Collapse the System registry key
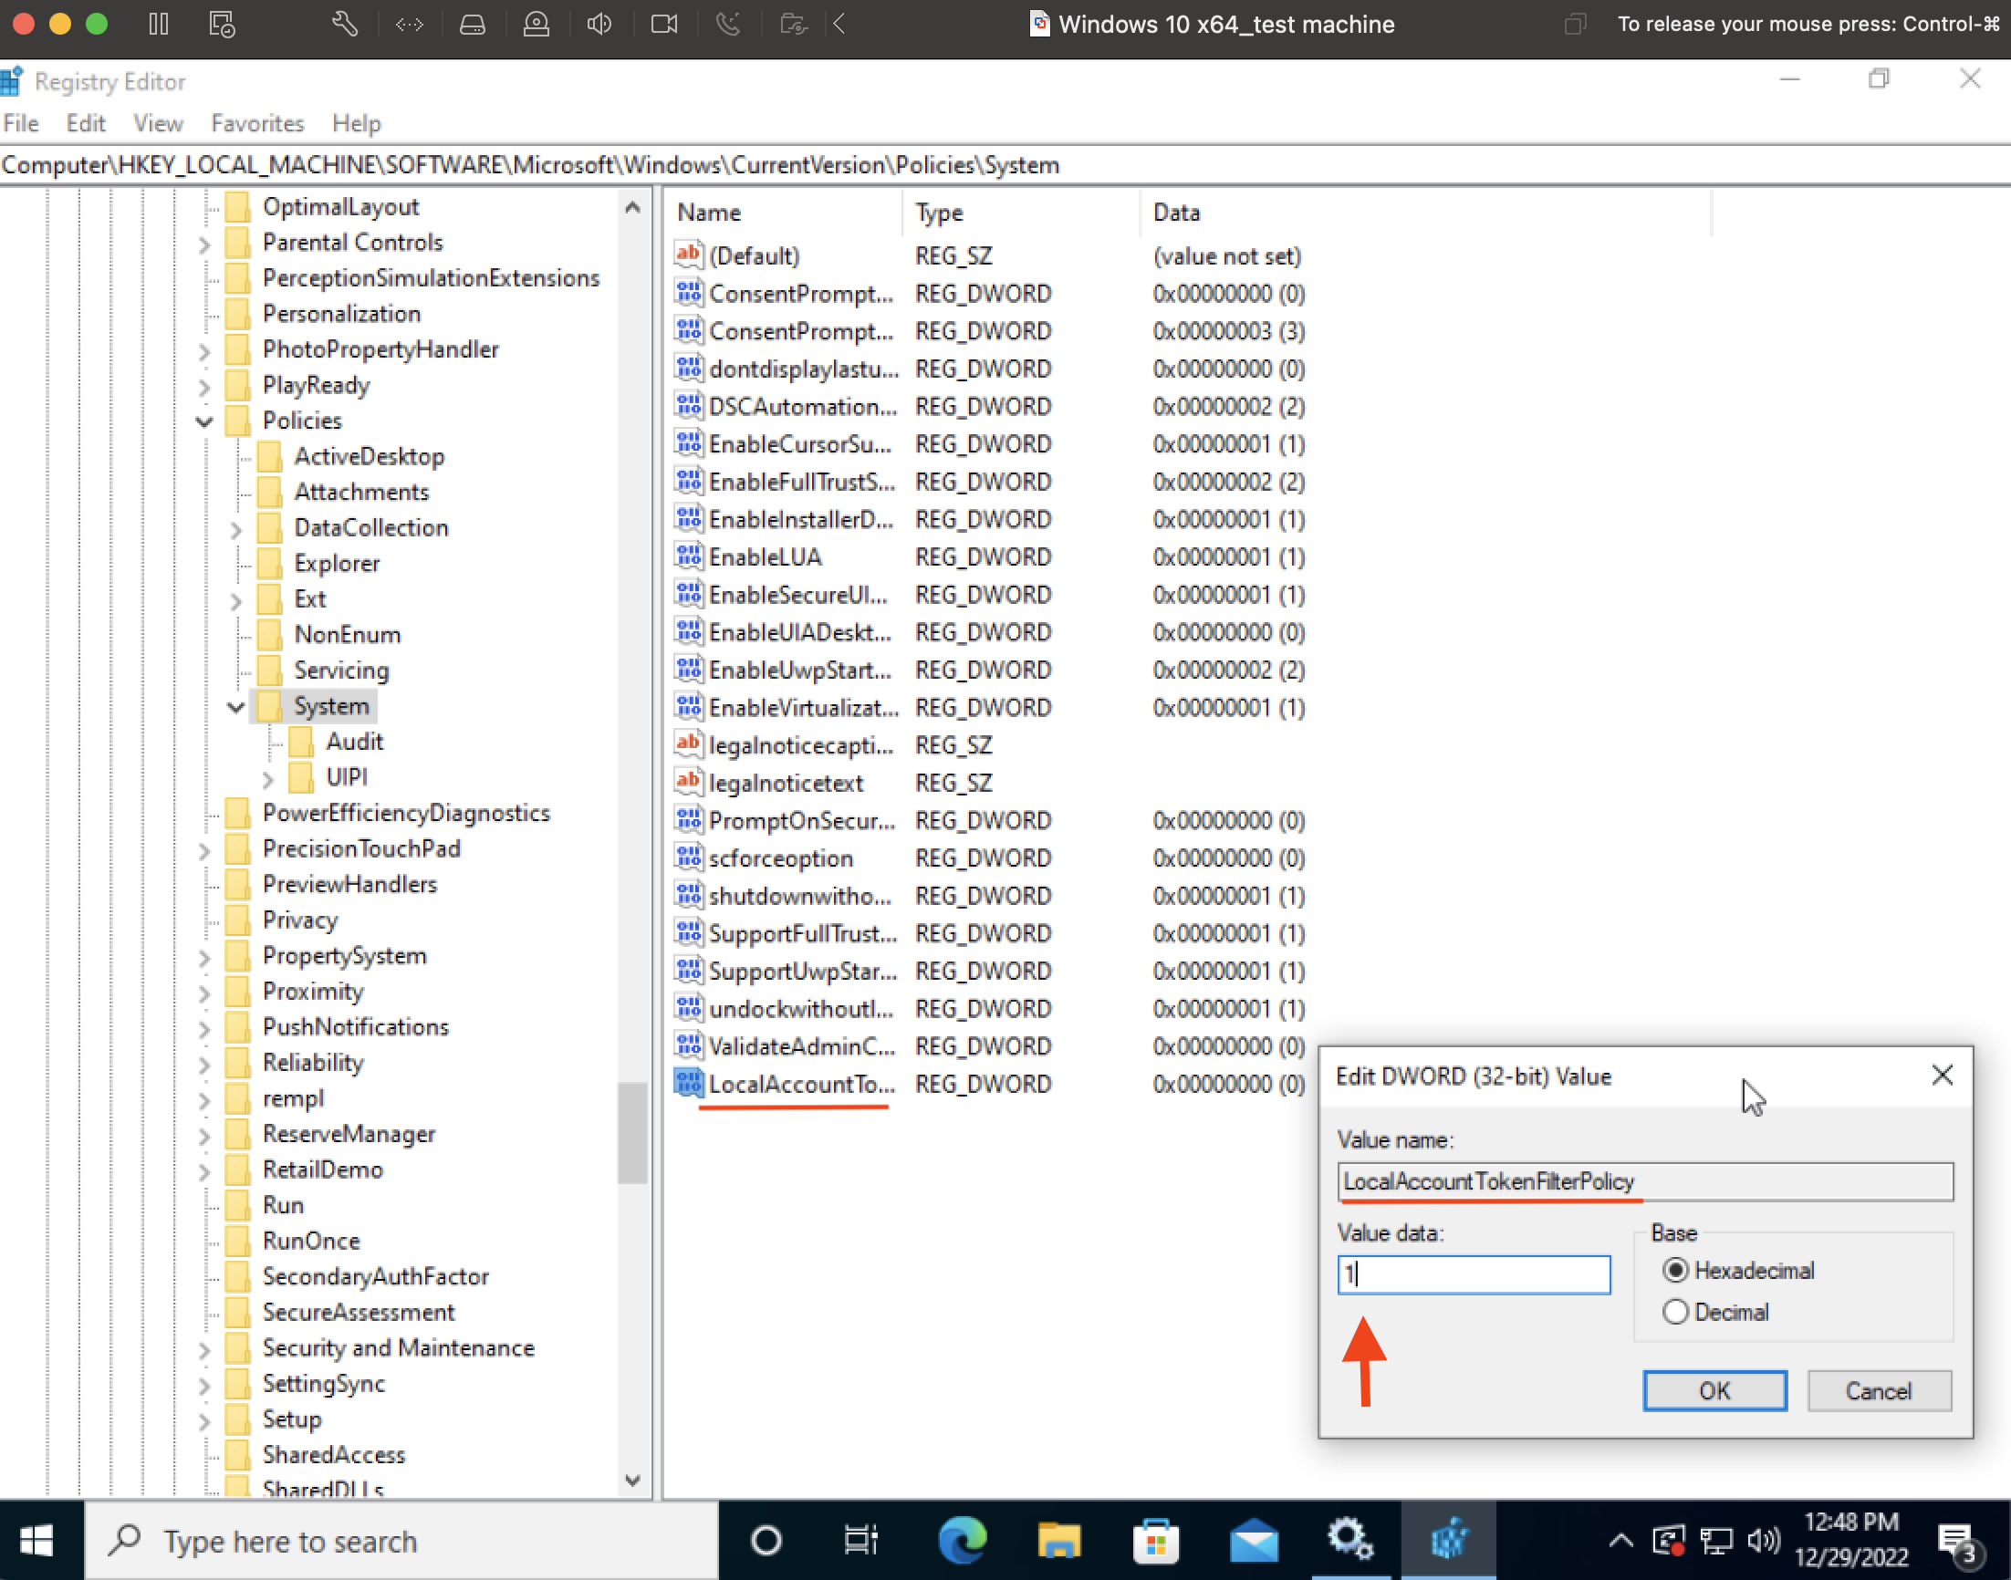The width and height of the screenshot is (2011, 1580). click(237, 706)
